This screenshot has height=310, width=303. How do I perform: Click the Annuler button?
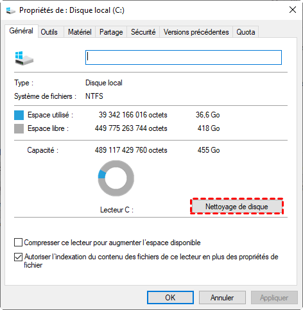point(222,298)
